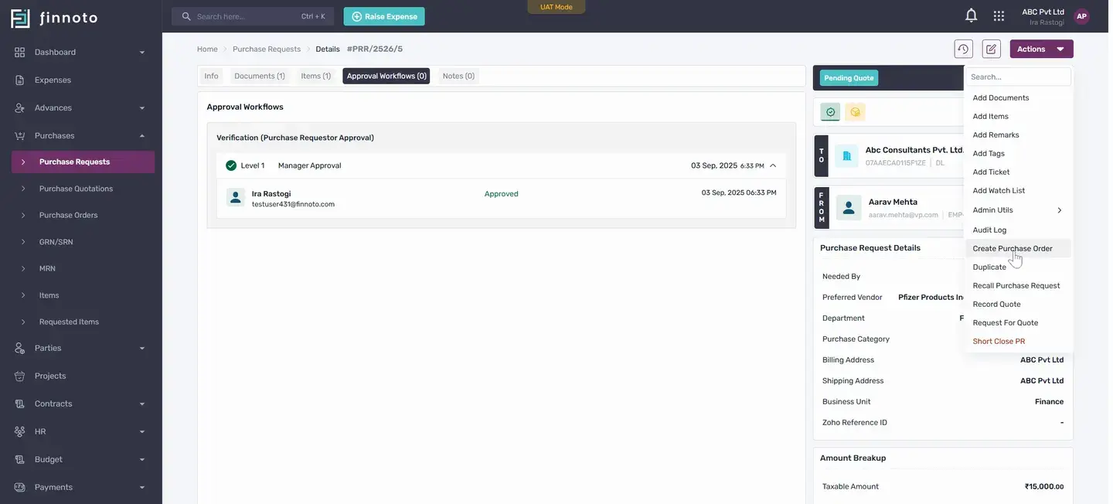Click the green check status icon
The width and height of the screenshot is (1113, 504).
[831, 112]
